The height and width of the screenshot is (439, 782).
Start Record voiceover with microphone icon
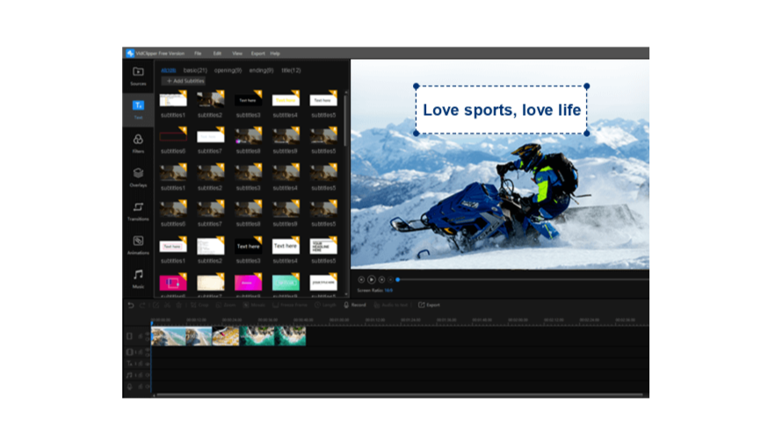[x=355, y=305]
